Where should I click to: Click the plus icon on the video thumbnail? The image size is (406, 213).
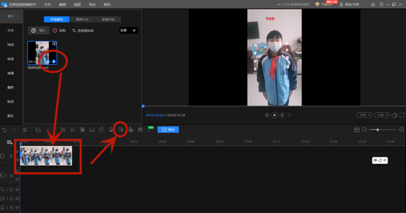tap(54, 62)
